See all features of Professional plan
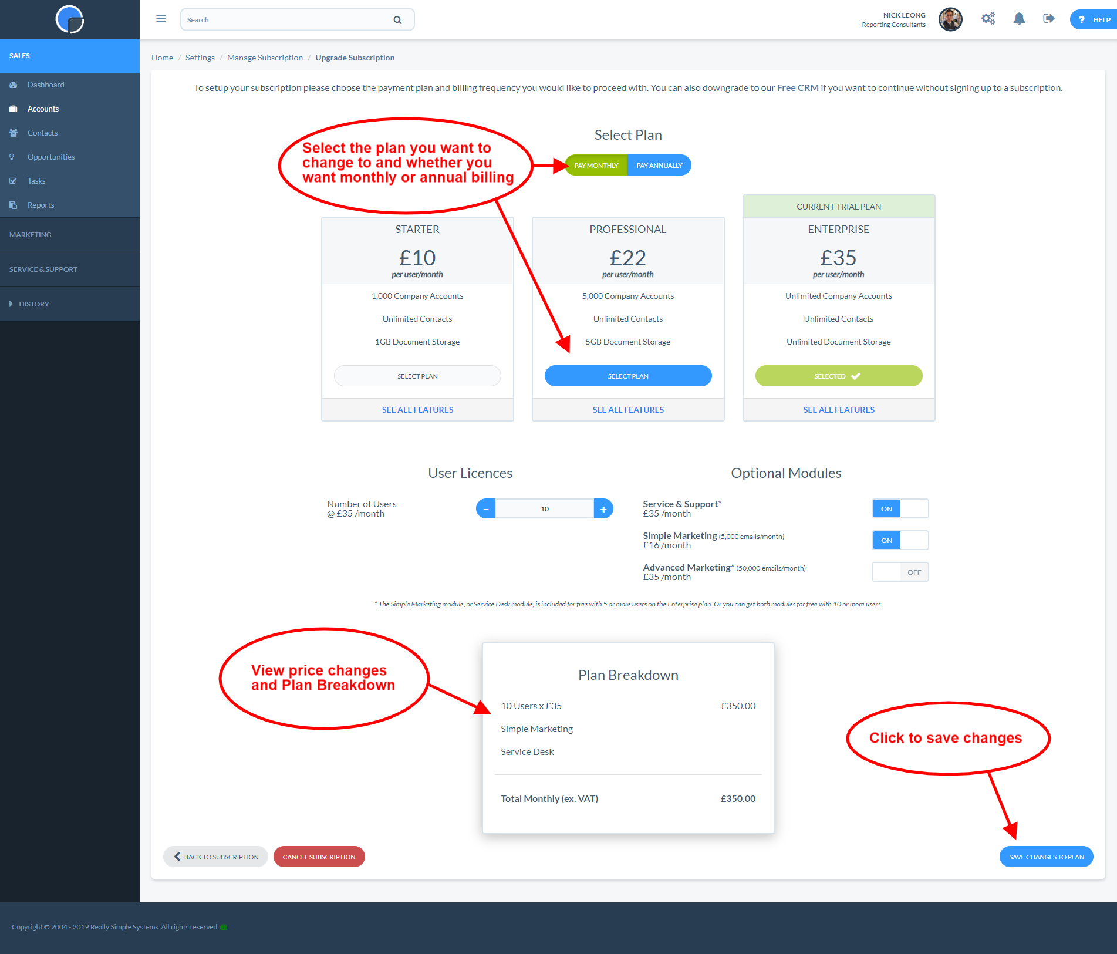Viewport: 1117px width, 954px height. (628, 410)
